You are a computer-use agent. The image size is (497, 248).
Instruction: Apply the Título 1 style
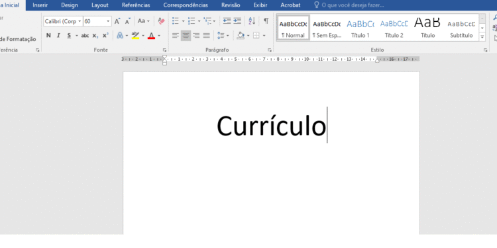360,28
